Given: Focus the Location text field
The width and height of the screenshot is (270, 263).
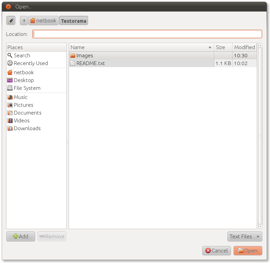Looking at the screenshot, I should coord(147,34).
